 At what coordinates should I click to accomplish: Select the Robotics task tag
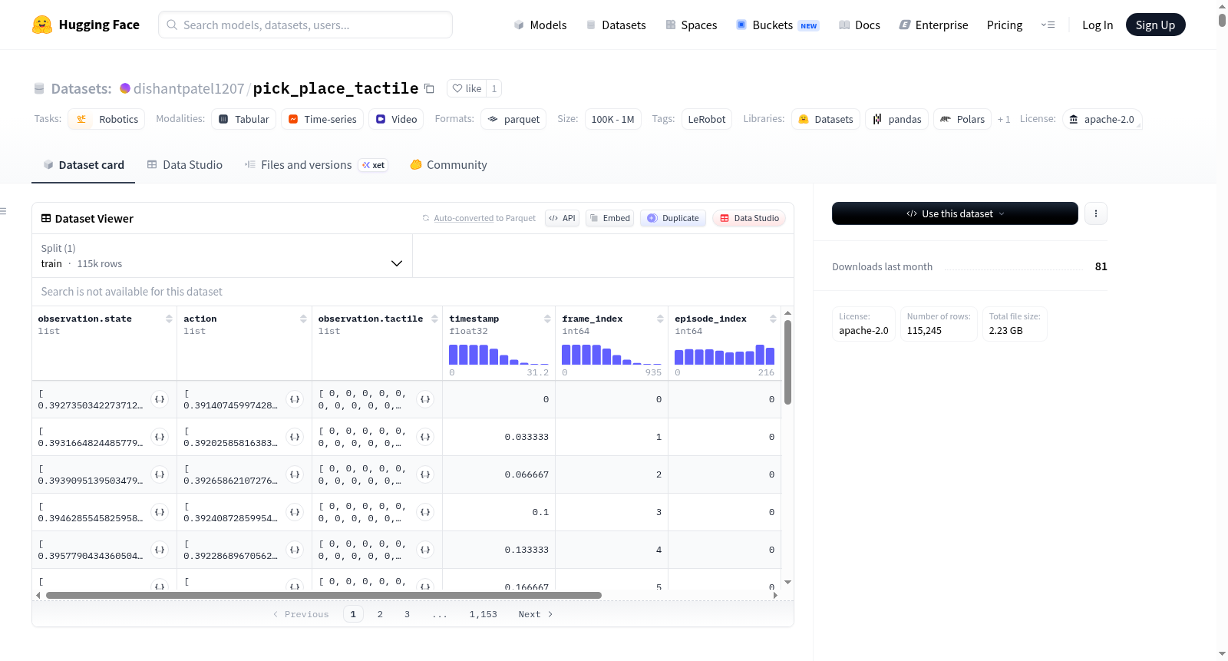(107, 119)
